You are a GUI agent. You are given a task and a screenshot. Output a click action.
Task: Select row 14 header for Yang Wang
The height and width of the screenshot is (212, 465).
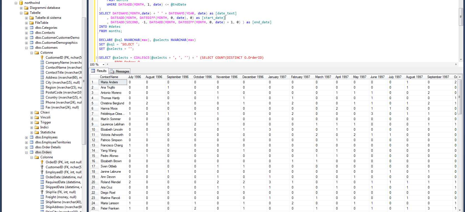pyautogui.click(x=94, y=151)
